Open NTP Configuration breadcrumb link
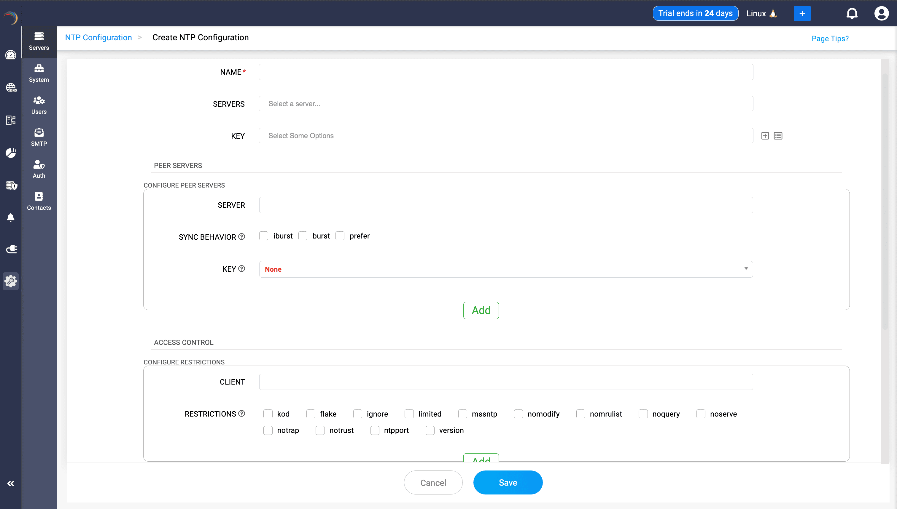 pyautogui.click(x=98, y=37)
